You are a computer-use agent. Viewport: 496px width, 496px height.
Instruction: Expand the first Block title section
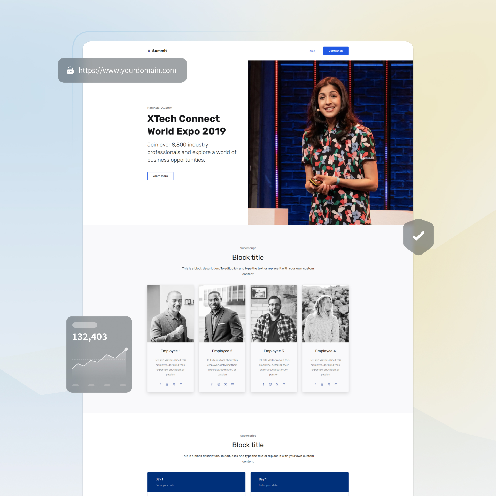pyautogui.click(x=247, y=257)
